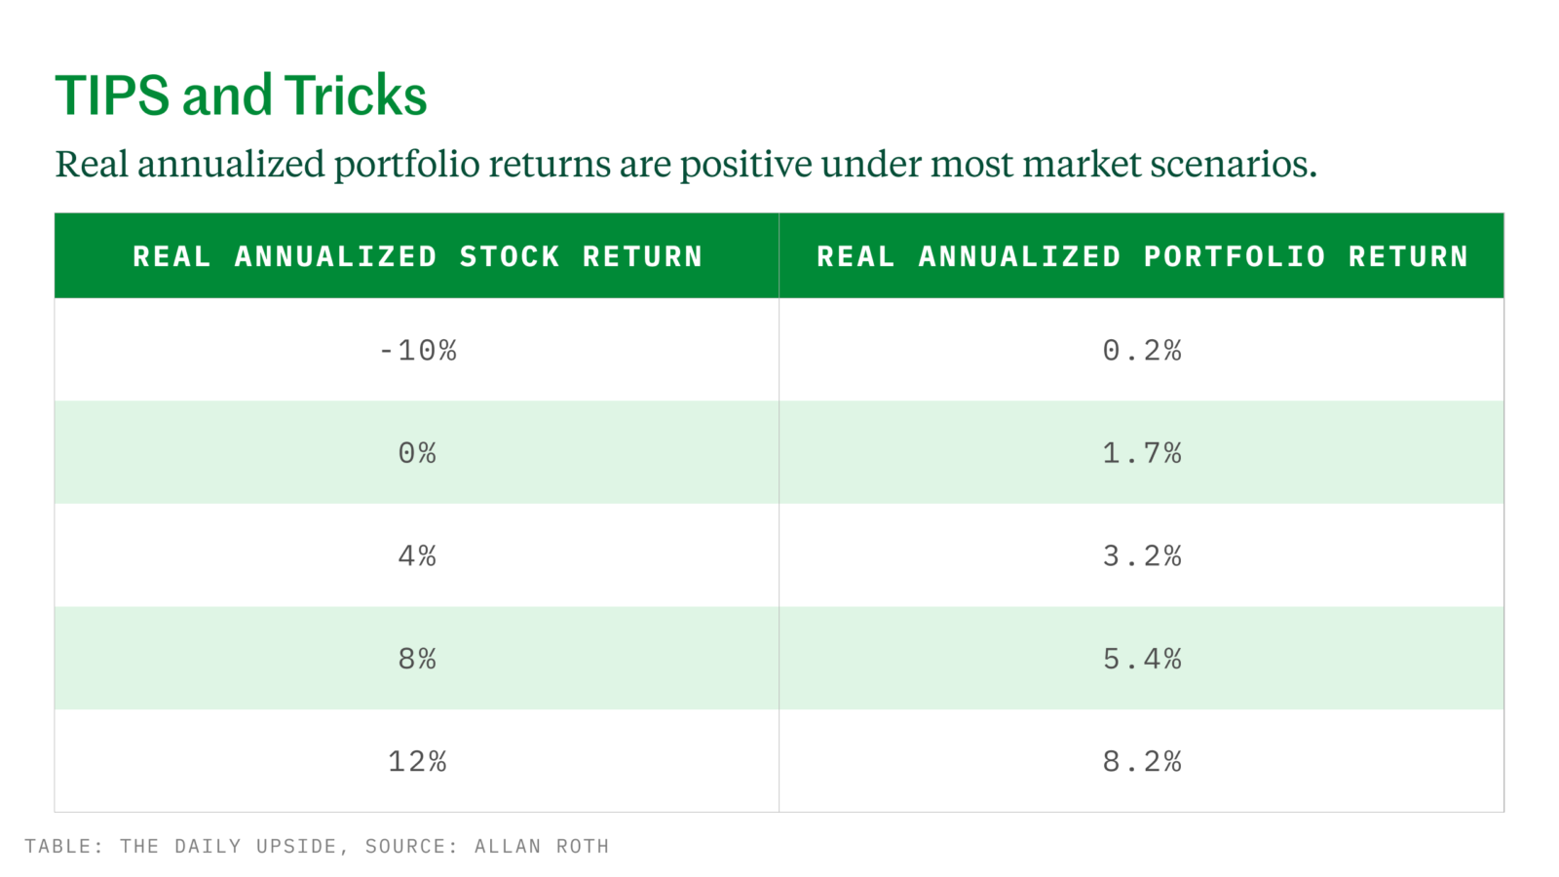The image size is (1559, 877).
Task: Select the 12% stock return cell
Action: pyautogui.click(x=417, y=762)
